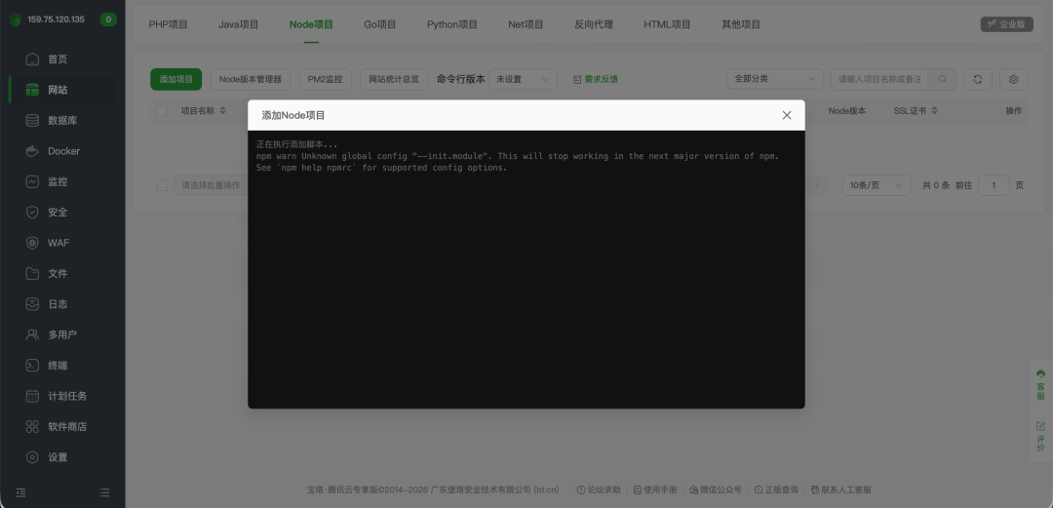The height and width of the screenshot is (508, 1053).
Task: Click the Docker whale icon in the sidebar
Action: [32, 151]
